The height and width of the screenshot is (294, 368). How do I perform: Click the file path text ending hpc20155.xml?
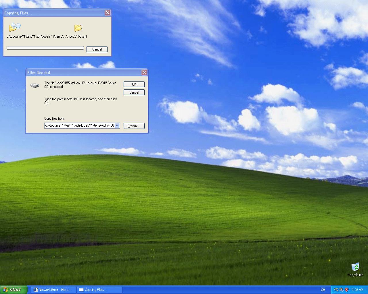(47, 36)
